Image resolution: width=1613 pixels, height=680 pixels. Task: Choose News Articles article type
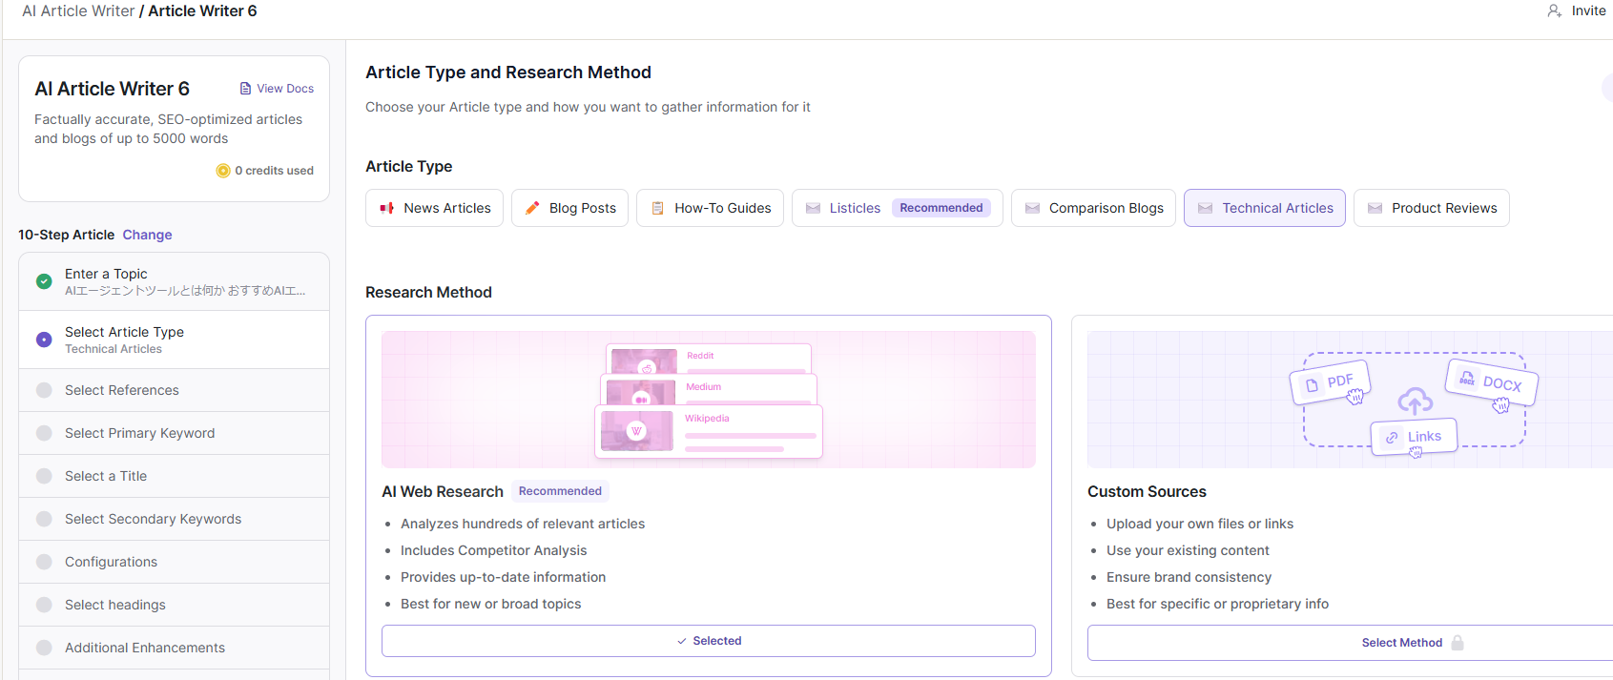[x=434, y=208]
